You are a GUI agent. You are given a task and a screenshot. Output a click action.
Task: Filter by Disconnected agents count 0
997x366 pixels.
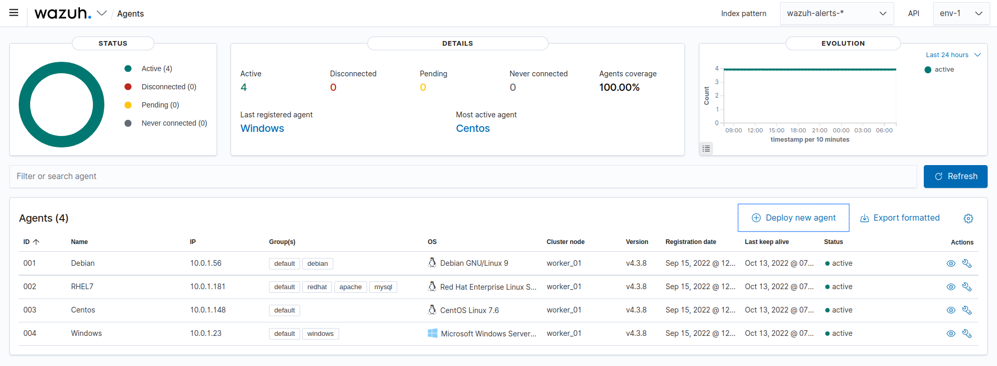click(x=333, y=87)
